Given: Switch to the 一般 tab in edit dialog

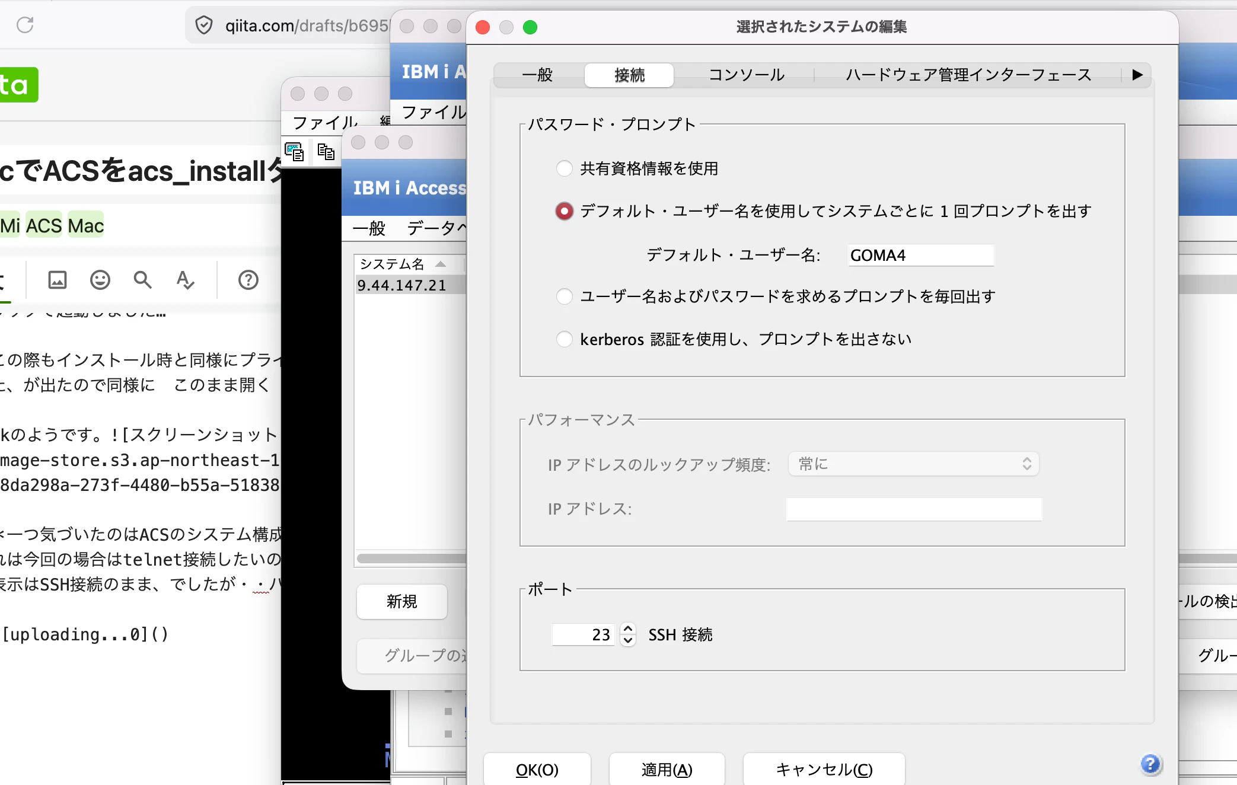Looking at the screenshot, I should click(537, 75).
